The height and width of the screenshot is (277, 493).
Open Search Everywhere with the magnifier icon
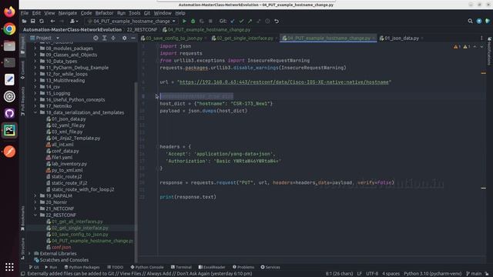click(470, 21)
